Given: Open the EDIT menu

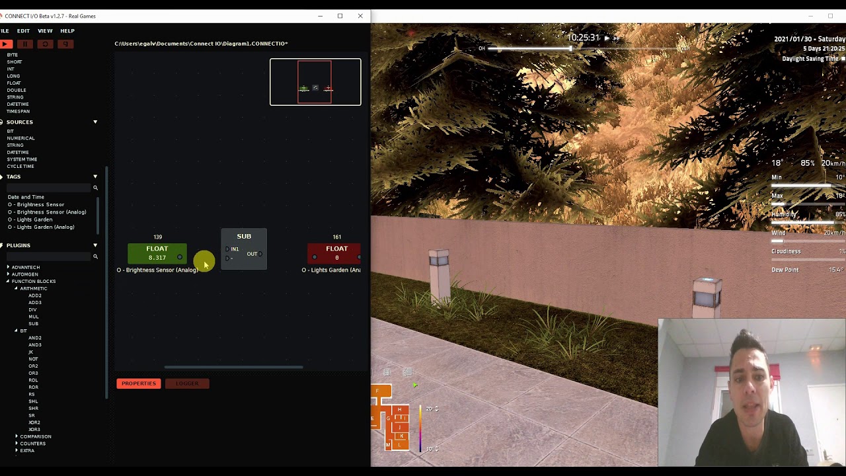Looking at the screenshot, I should (x=23, y=31).
